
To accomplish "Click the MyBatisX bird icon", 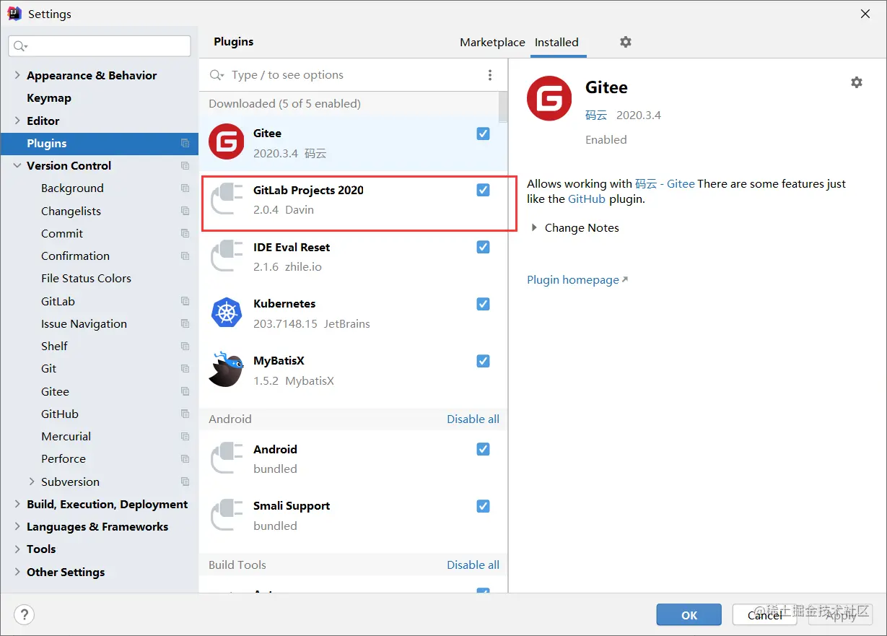I will coord(227,369).
